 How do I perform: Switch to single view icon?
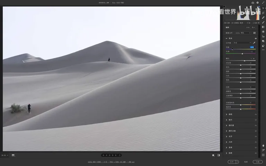213,155
